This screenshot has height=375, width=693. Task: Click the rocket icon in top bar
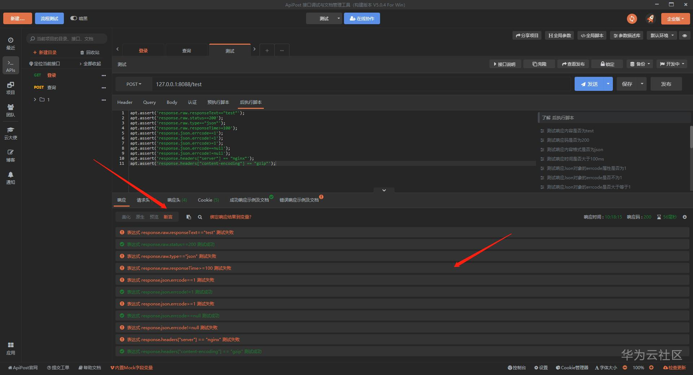(650, 19)
